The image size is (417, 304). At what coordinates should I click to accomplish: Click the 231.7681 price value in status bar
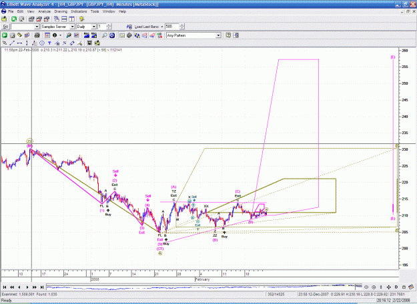click(398, 294)
